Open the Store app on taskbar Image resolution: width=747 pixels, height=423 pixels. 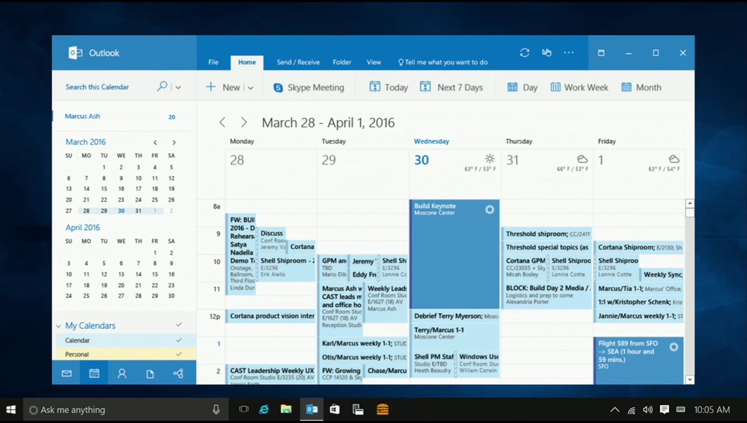pos(334,409)
